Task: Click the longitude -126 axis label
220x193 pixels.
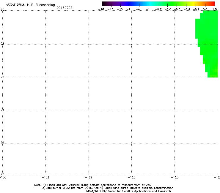Action: point(132,177)
